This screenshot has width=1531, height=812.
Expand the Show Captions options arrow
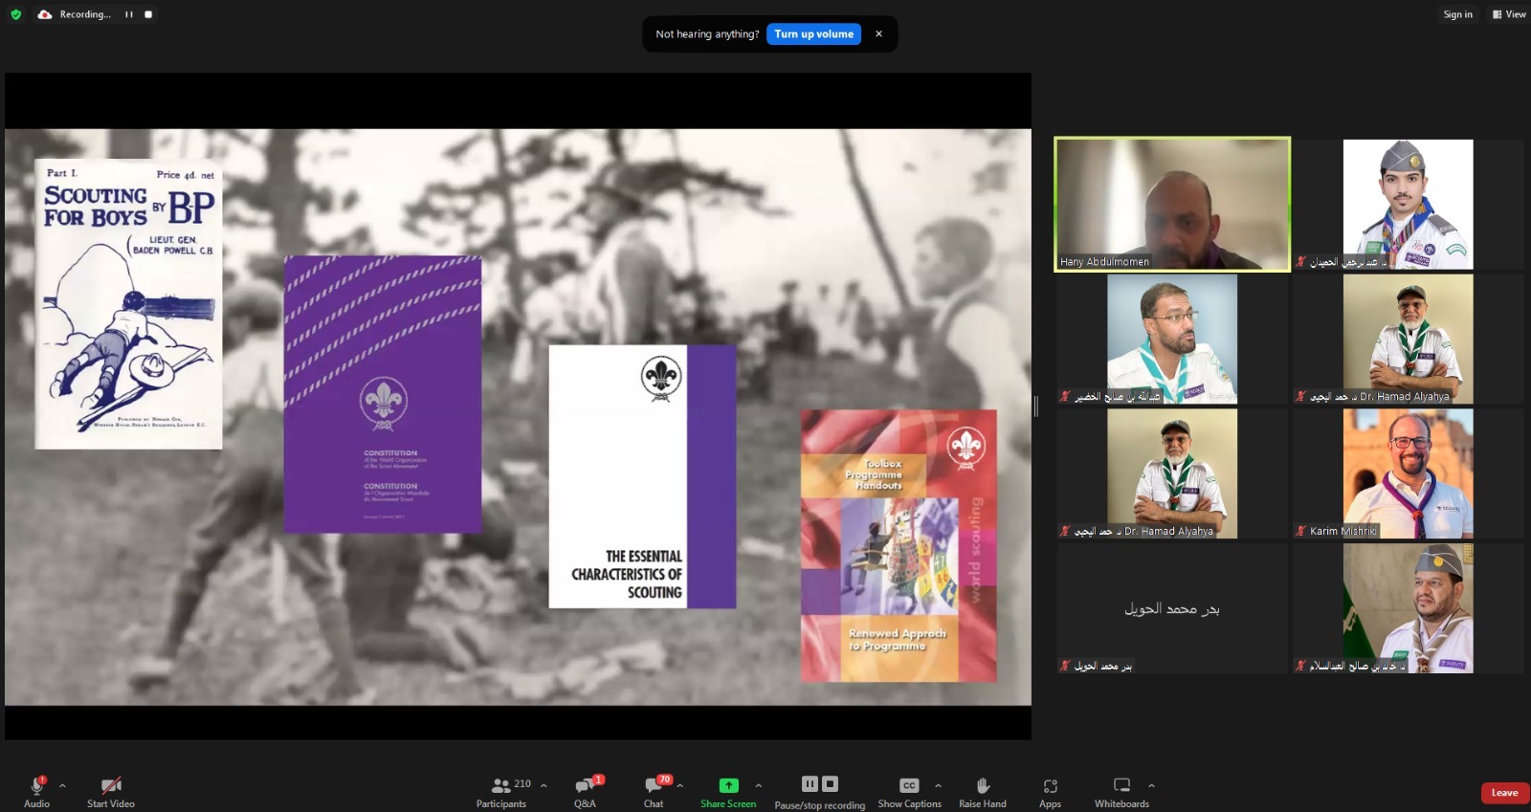tap(938, 785)
